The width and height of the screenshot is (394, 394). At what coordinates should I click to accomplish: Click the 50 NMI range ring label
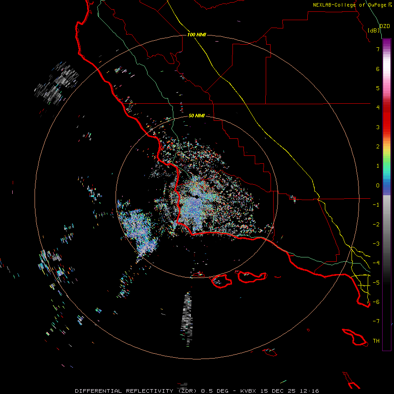coord(197,116)
